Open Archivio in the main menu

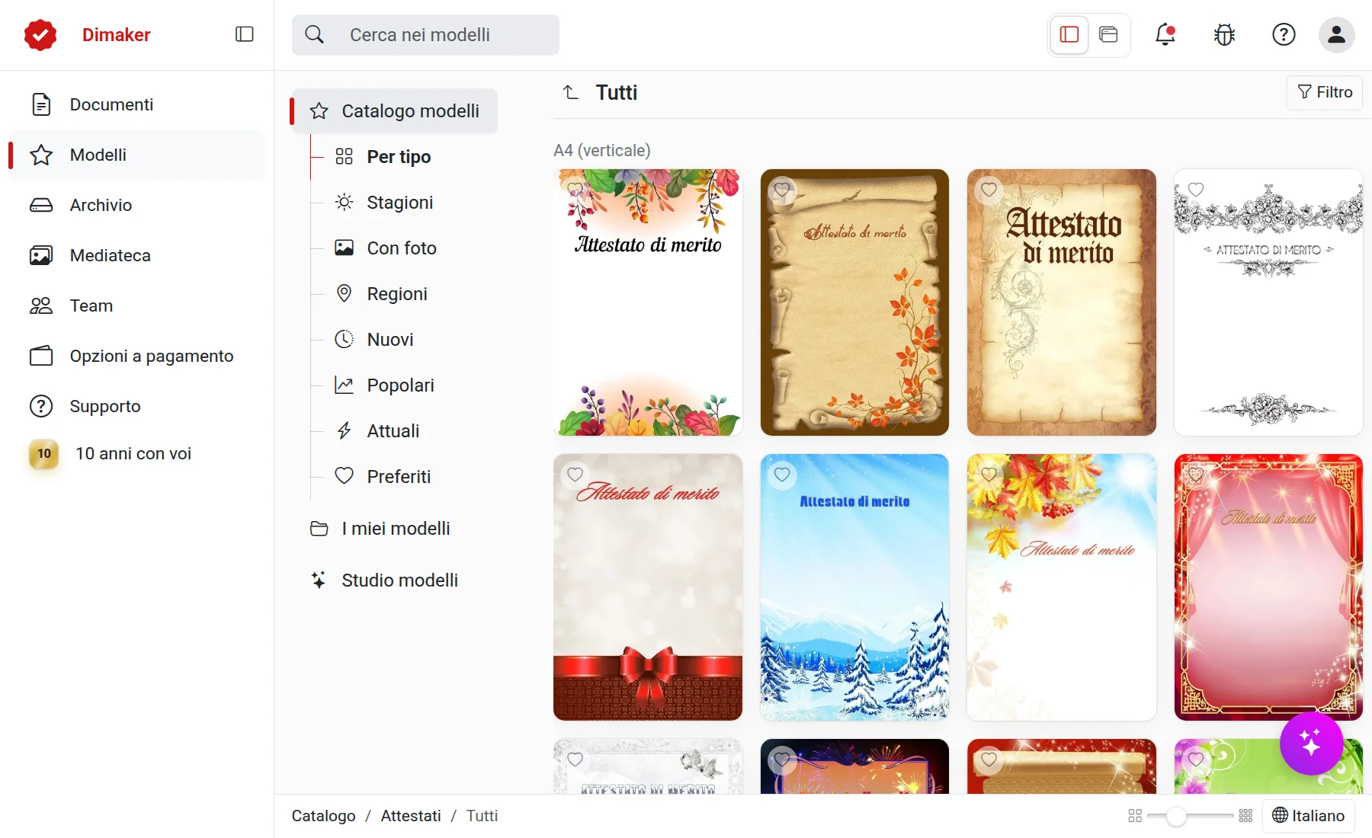137,205
